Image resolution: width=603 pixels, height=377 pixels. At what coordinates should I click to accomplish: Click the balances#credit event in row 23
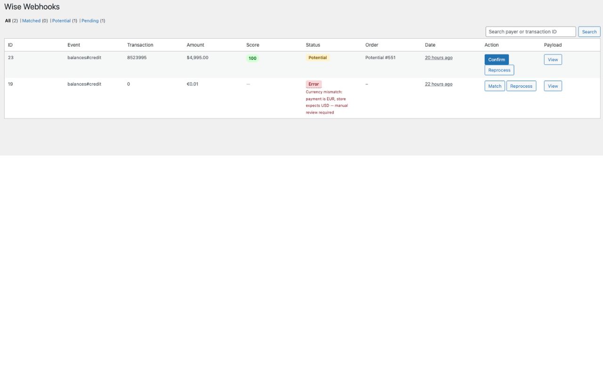(84, 57)
